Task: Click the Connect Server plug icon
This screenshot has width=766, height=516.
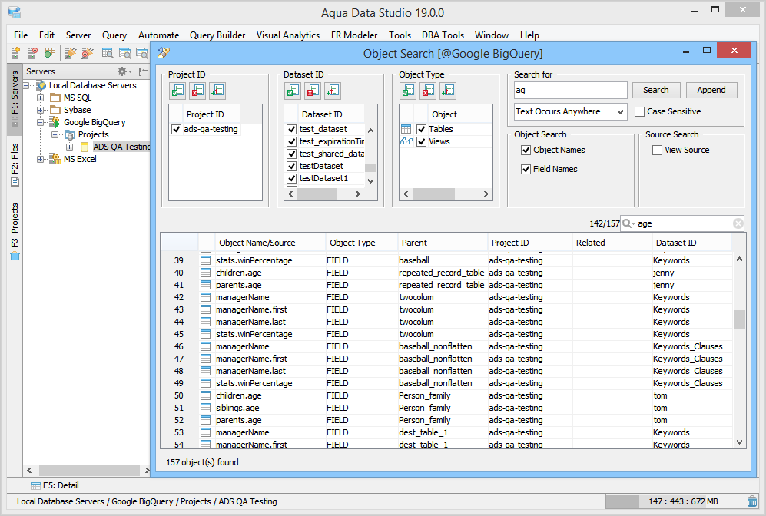Action: pyautogui.click(x=71, y=53)
